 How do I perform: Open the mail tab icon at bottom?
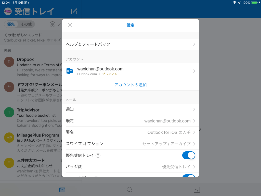62,190
